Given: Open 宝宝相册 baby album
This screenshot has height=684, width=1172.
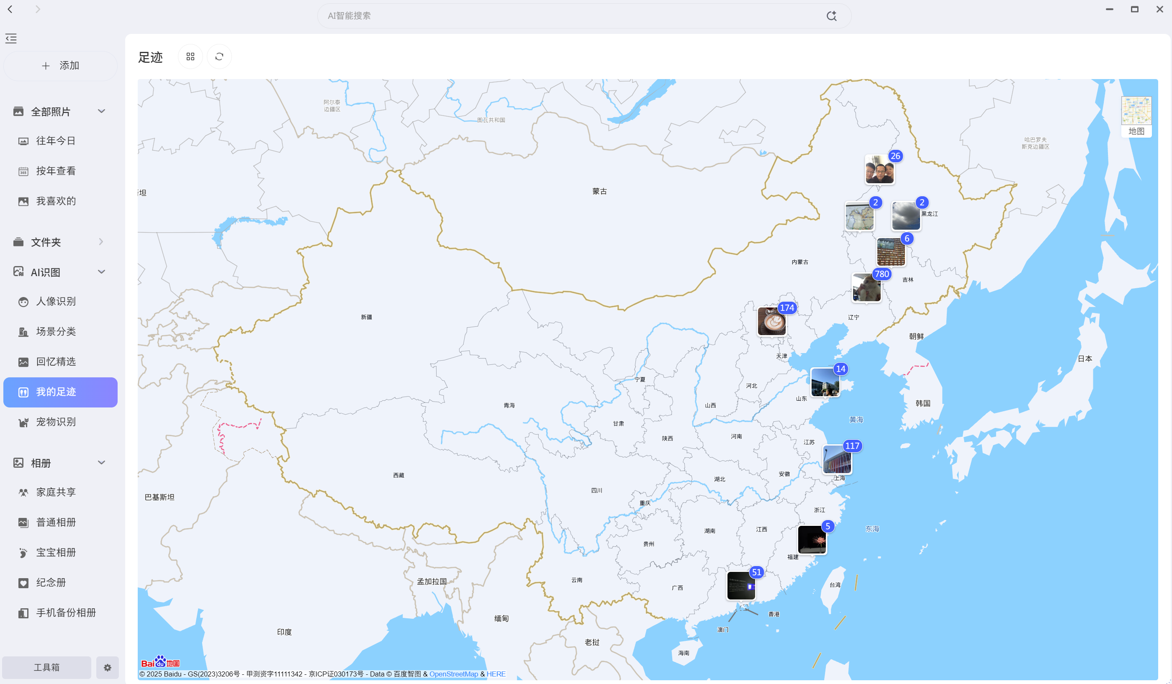Looking at the screenshot, I should pos(56,553).
